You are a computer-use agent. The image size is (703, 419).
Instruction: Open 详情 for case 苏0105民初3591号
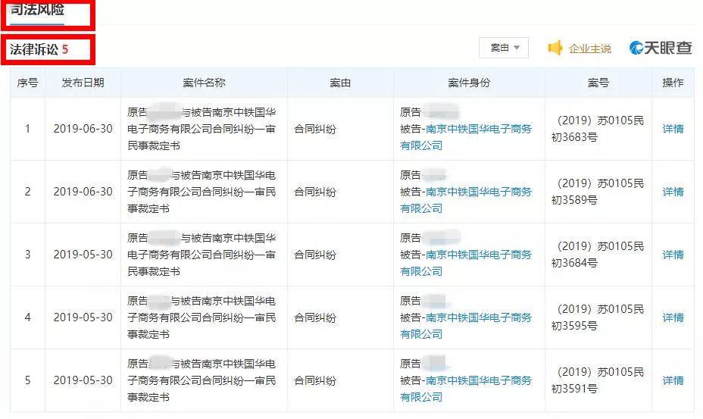click(x=673, y=380)
